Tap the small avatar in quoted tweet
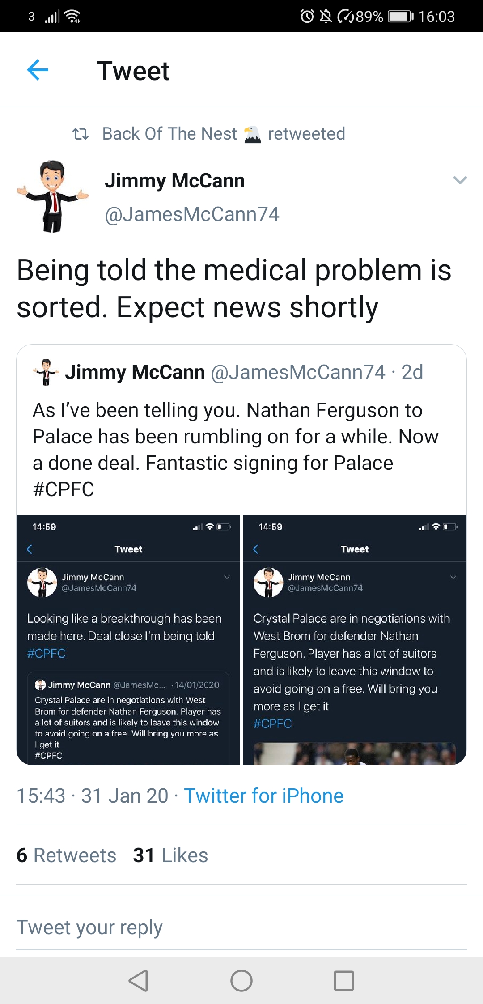Viewport: 483px width, 1004px height. click(x=46, y=372)
